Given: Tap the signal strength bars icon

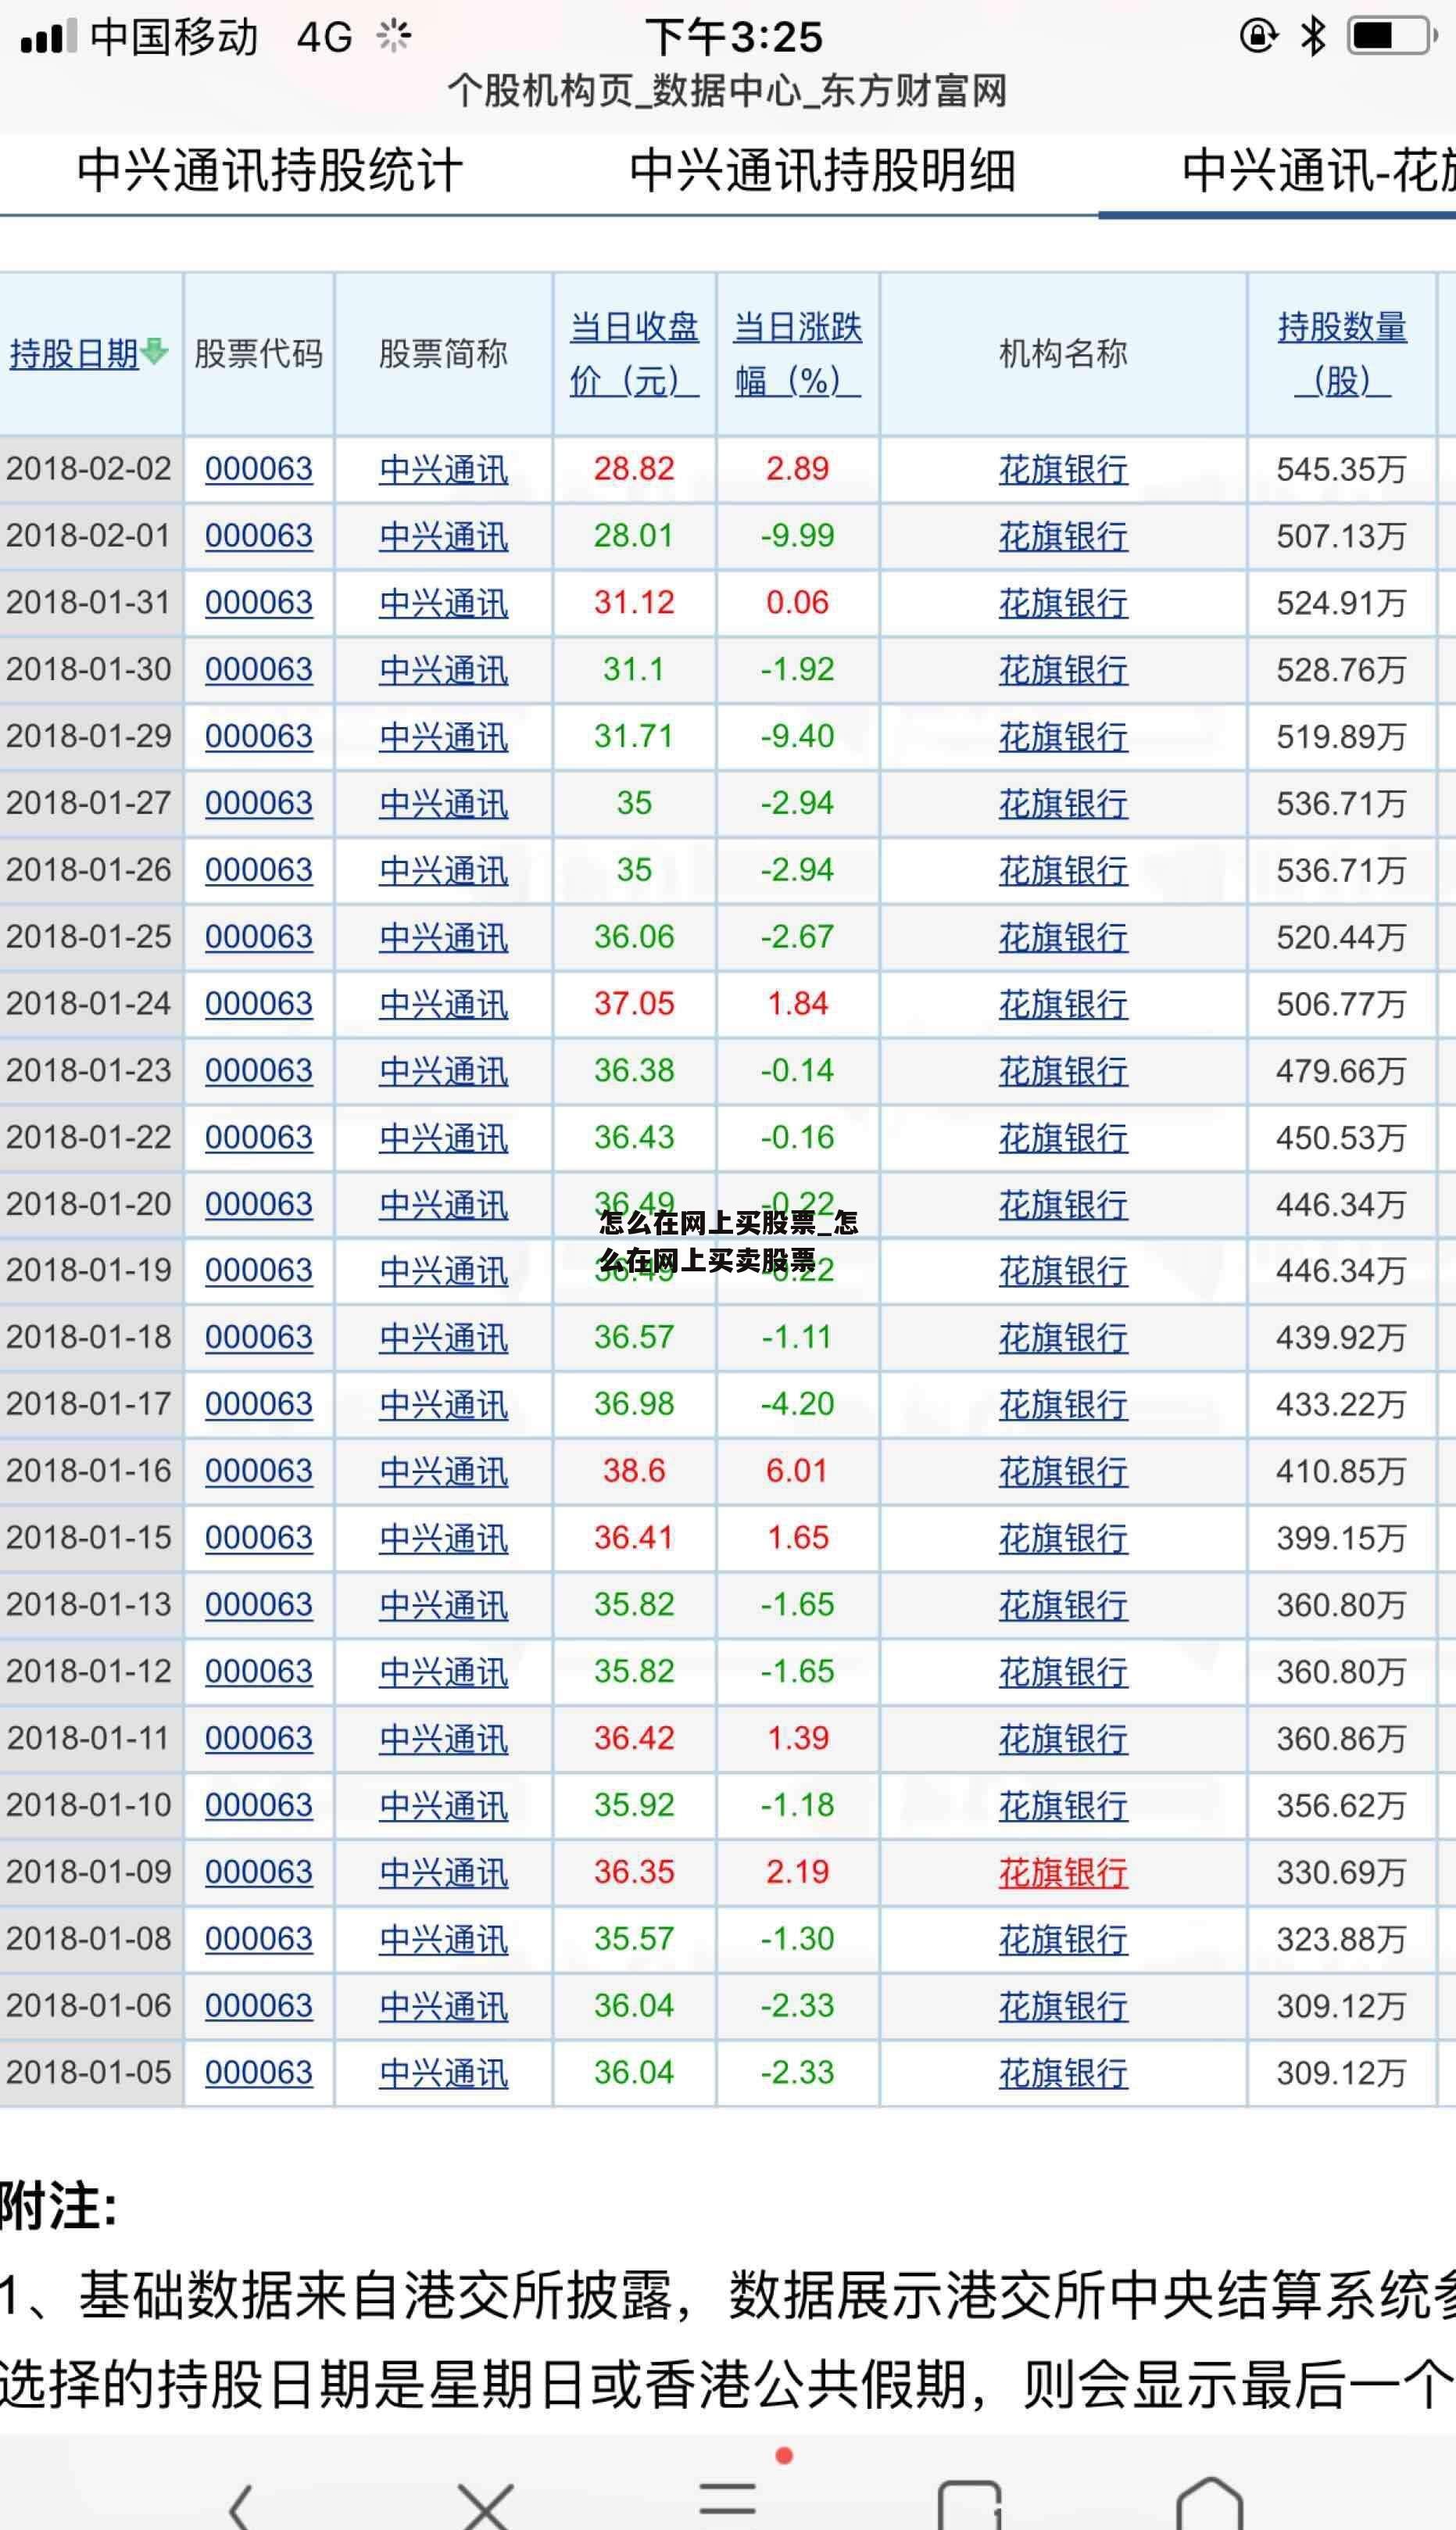Looking at the screenshot, I should tap(48, 37).
